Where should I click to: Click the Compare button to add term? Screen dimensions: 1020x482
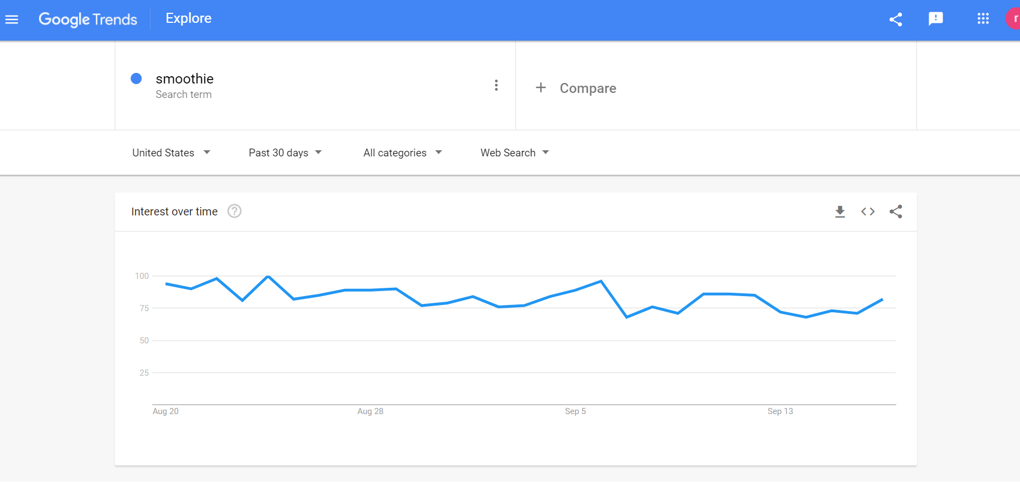coord(576,88)
